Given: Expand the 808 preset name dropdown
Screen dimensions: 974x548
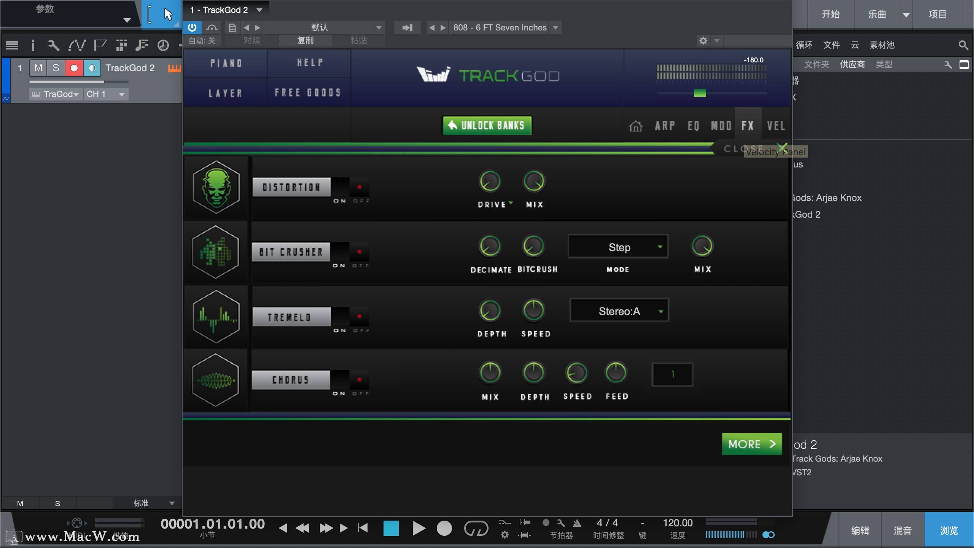Looking at the screenshot, I should tap(555, 27).
